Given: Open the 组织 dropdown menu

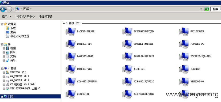Looking at the screenshot, I should 6,17.
